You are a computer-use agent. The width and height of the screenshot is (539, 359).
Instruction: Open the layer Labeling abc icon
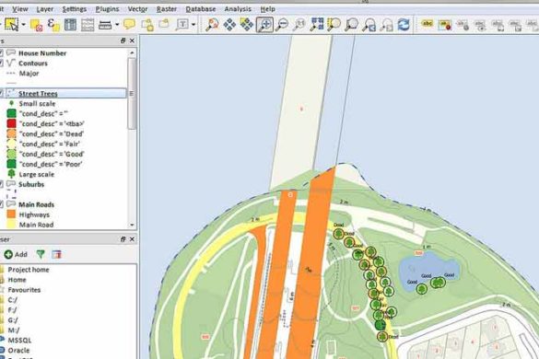point(428,24)
